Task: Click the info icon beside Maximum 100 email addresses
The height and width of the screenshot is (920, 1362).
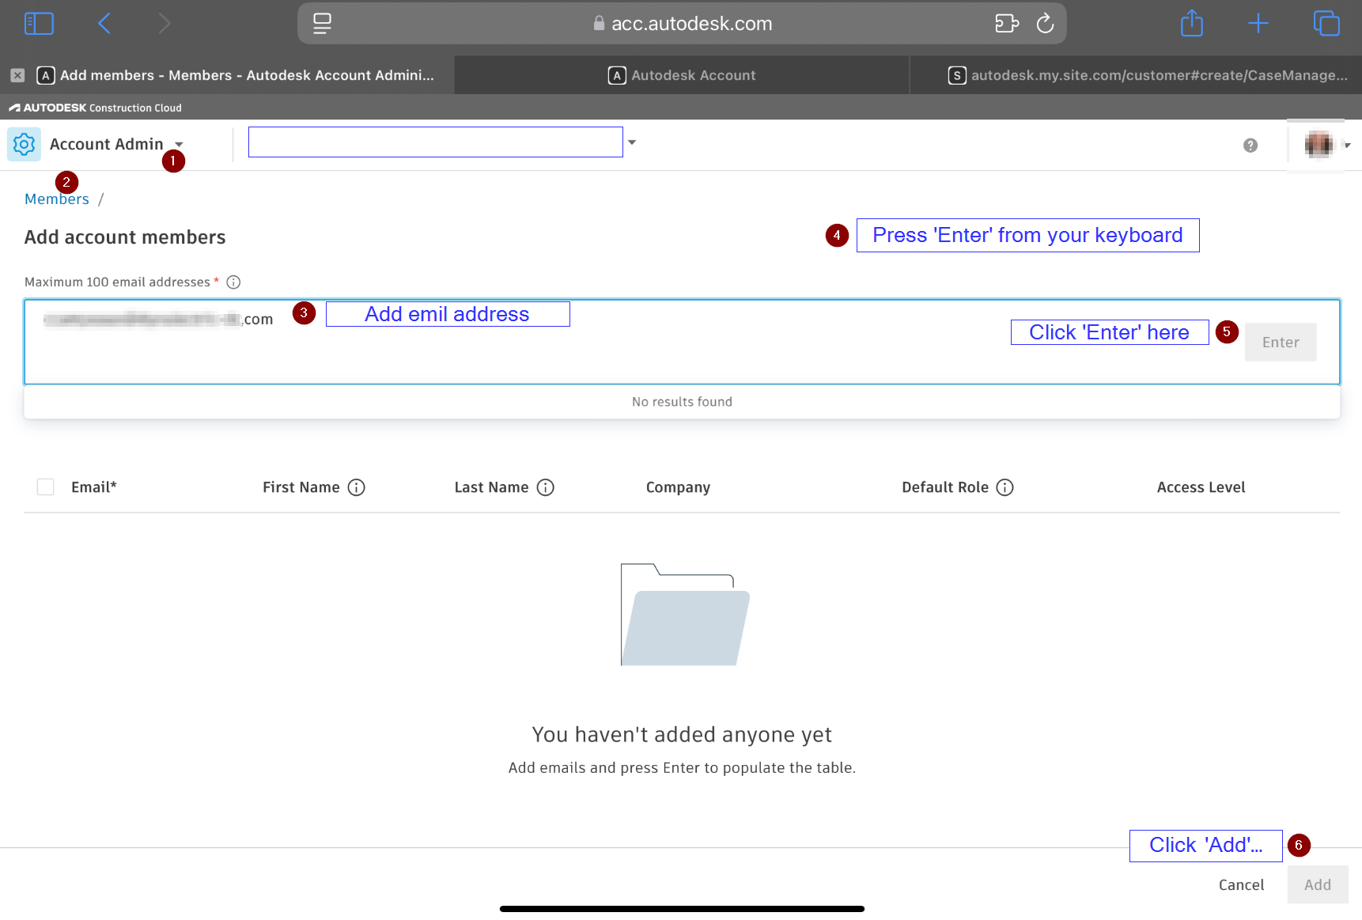Action: pos(234,282)
